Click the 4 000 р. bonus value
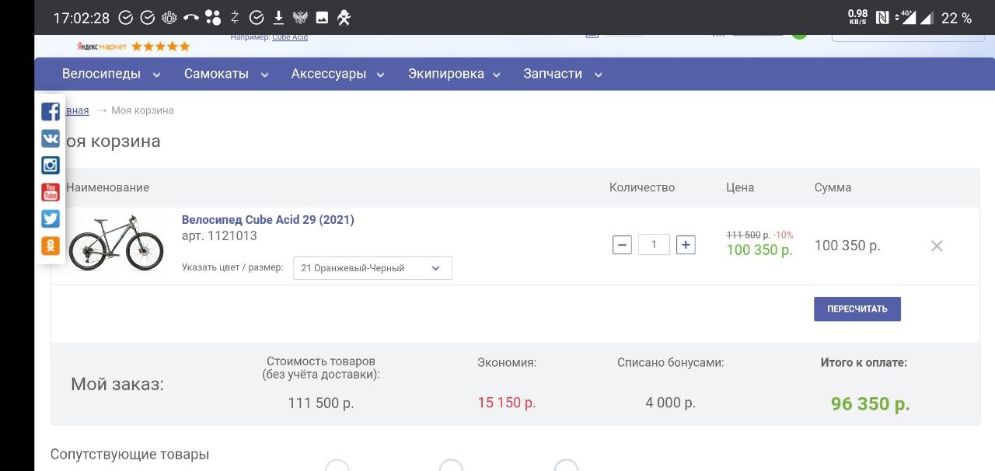 coord(671,403)
